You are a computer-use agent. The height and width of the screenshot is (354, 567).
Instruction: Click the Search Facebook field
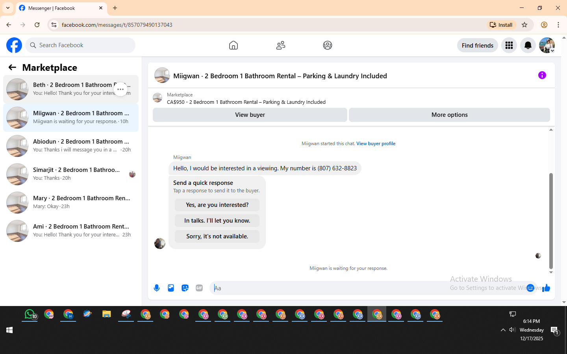click(80, 45)
